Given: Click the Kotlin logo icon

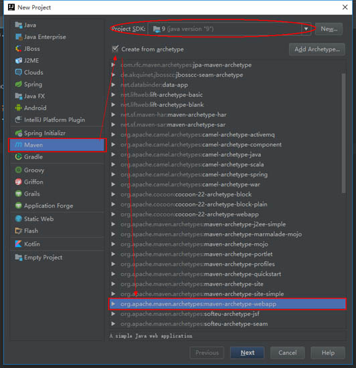Looking at the screenshot, I should click(x=18, y=244).
